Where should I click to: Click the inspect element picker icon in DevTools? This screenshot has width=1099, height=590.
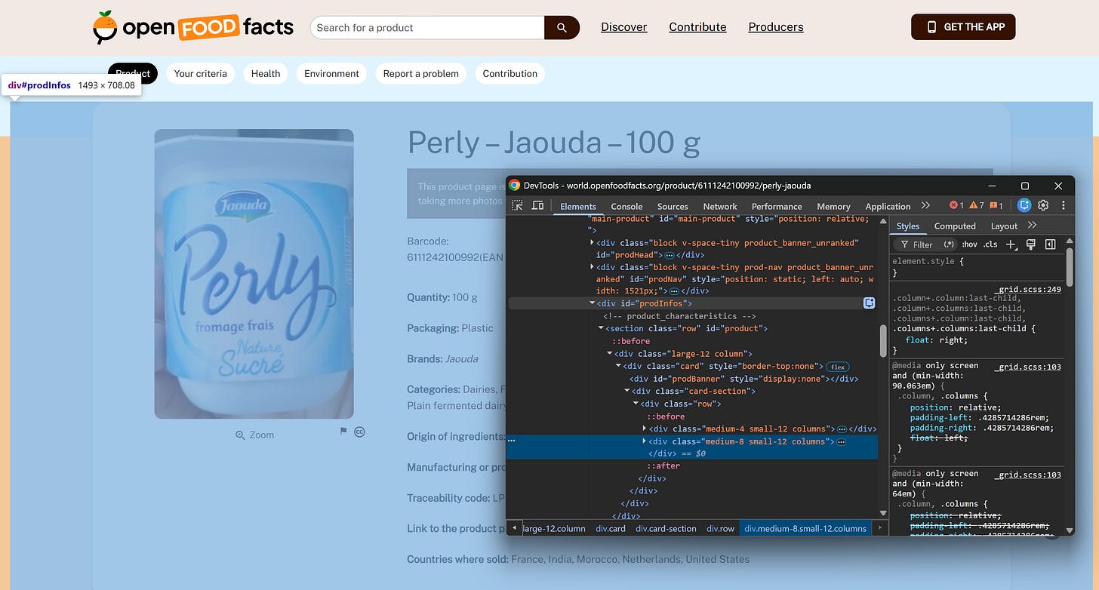(x=517, y=205)
